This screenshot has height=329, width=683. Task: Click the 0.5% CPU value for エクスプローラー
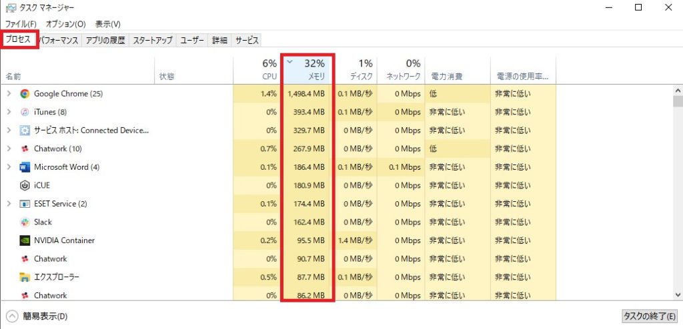[269, 277]
